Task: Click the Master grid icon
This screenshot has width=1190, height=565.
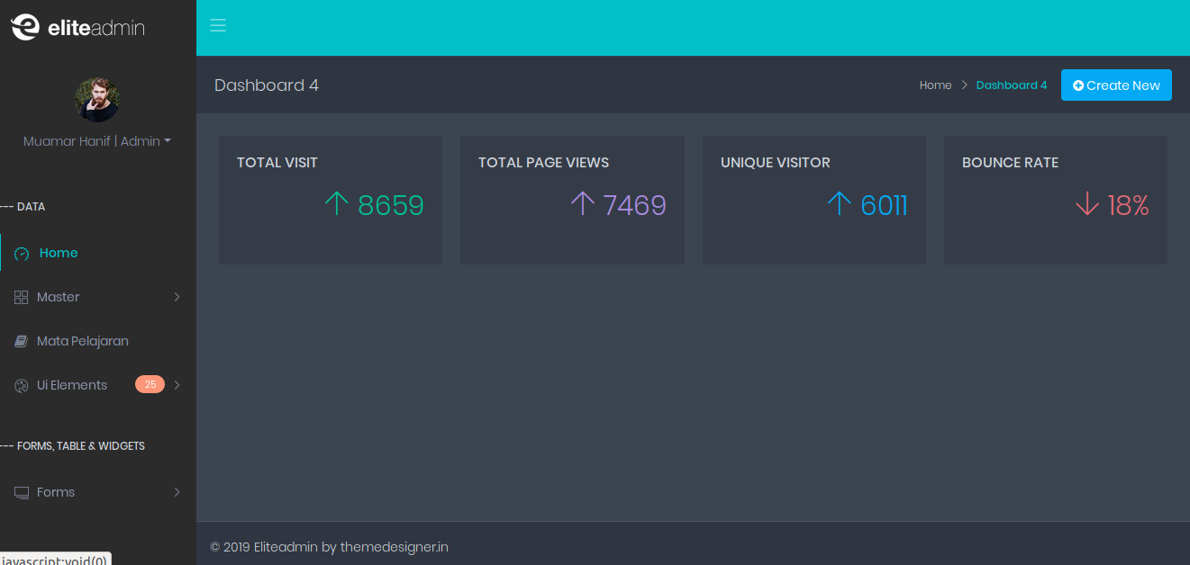Action: point(21,296)
